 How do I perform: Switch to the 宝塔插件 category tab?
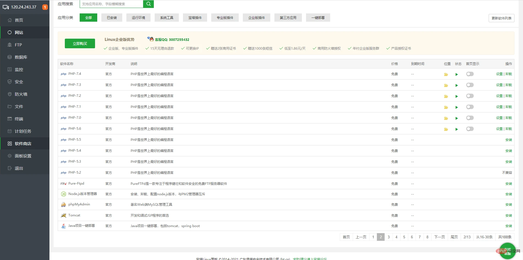[195, 18]
